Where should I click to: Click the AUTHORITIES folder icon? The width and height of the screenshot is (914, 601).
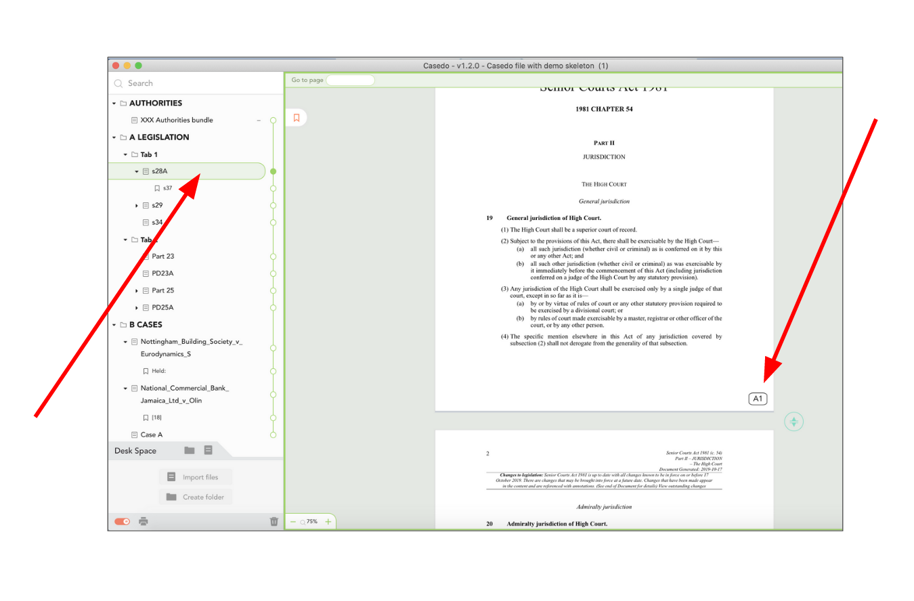[x=123, y=104]
